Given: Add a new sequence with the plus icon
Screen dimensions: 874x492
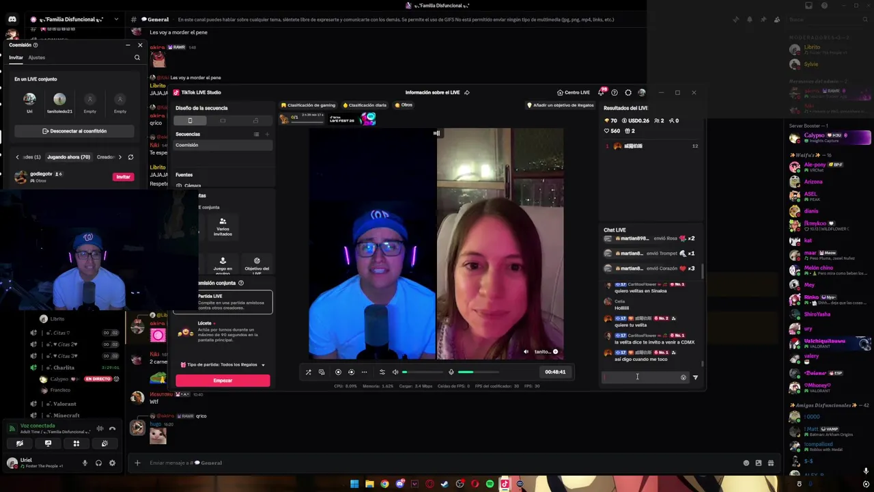Looking at the screenshot, I should tap(267, 134).
